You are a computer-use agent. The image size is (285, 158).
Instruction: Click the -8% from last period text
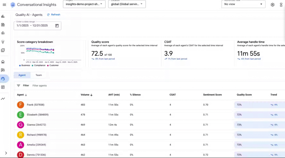coord(105,59)
